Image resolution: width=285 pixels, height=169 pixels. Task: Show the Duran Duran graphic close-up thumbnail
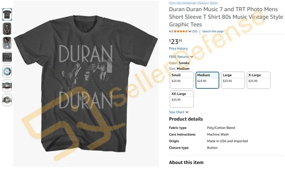7,57
